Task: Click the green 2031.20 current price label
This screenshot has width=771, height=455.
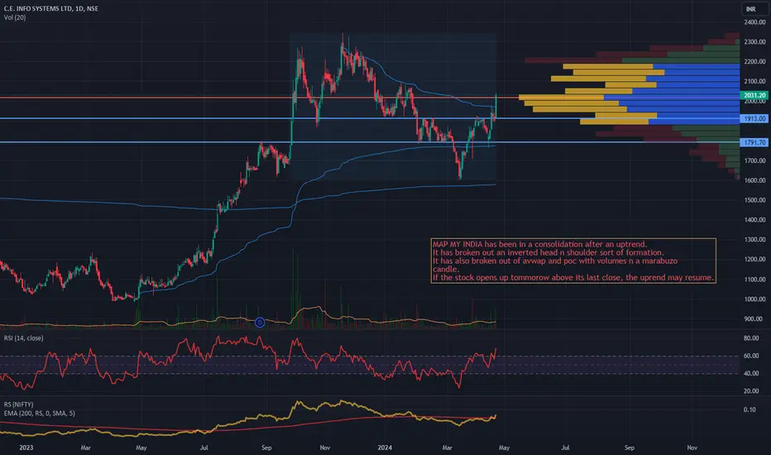Action: pyautogui.click(x=754, y=95)
